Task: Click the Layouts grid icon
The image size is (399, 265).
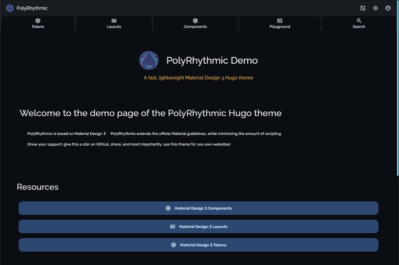Action: pyautogui.click(x=114, y=20)
